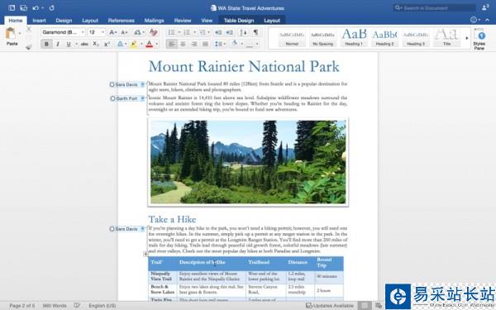This screenshot has height=310, width=496.
Task: Open the numbered list dropdown arrow
Action: [x=194, y=32]
